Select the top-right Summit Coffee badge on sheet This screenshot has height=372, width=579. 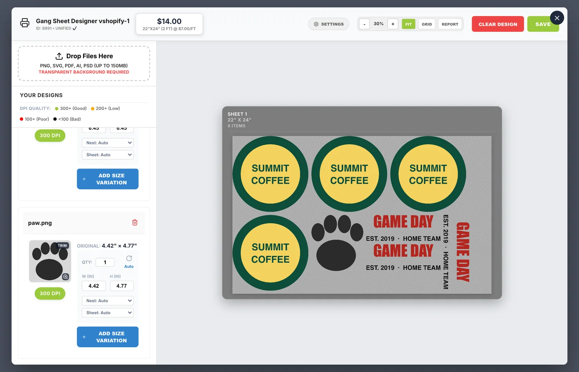[x=428, y=174]
